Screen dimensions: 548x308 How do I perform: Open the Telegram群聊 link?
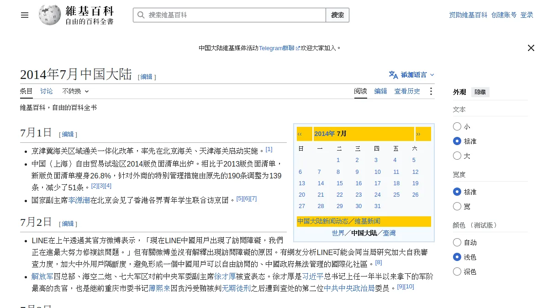coord(279,48)
